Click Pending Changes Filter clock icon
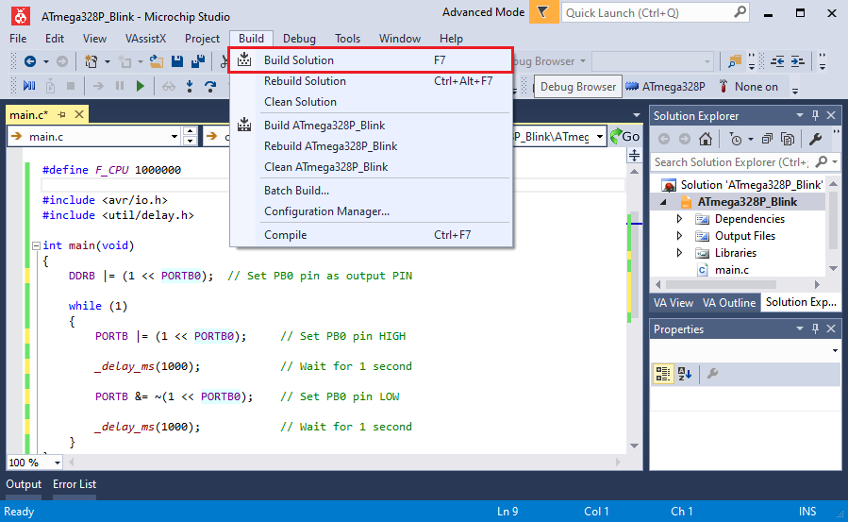The image size is (848, 522). click(x=736, y=139)
